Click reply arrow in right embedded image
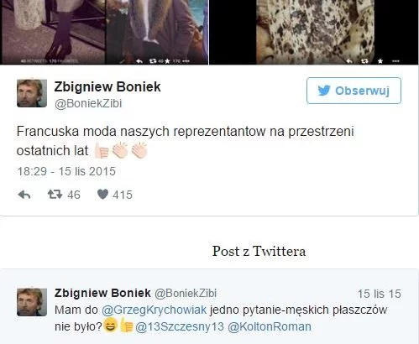419x344 pixels. [x=349, y=61]
